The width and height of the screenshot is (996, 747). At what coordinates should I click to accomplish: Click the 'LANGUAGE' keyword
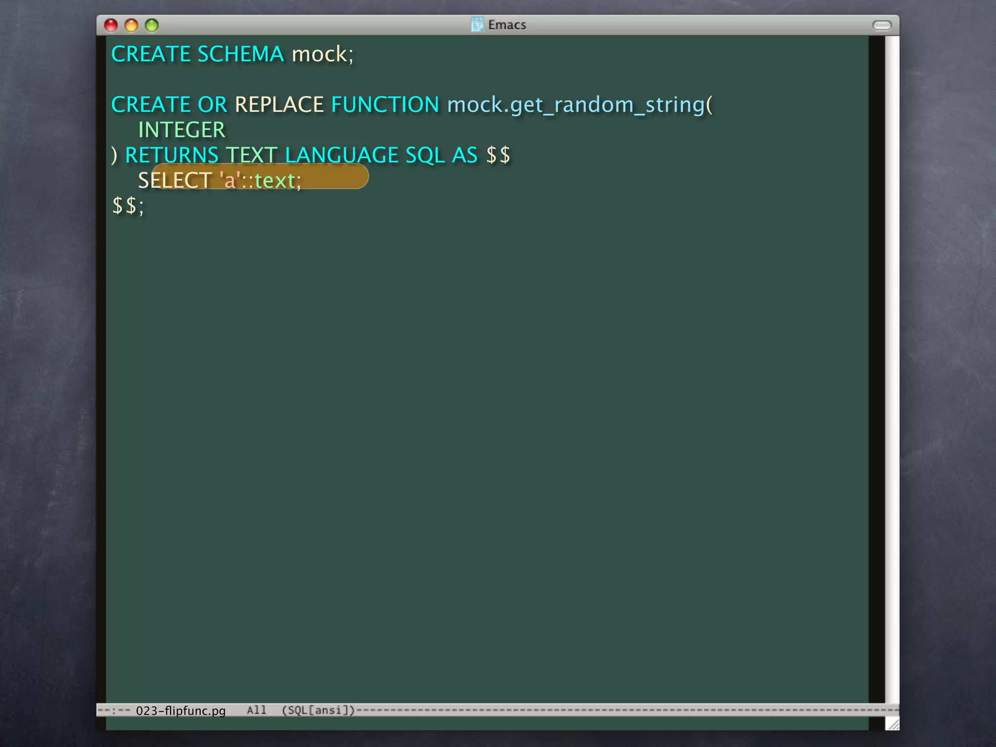point(342,155)
